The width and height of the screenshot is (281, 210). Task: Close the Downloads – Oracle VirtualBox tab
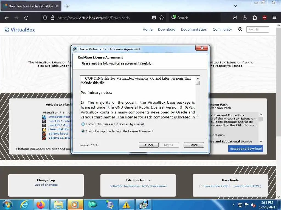[x=57, y=6]
